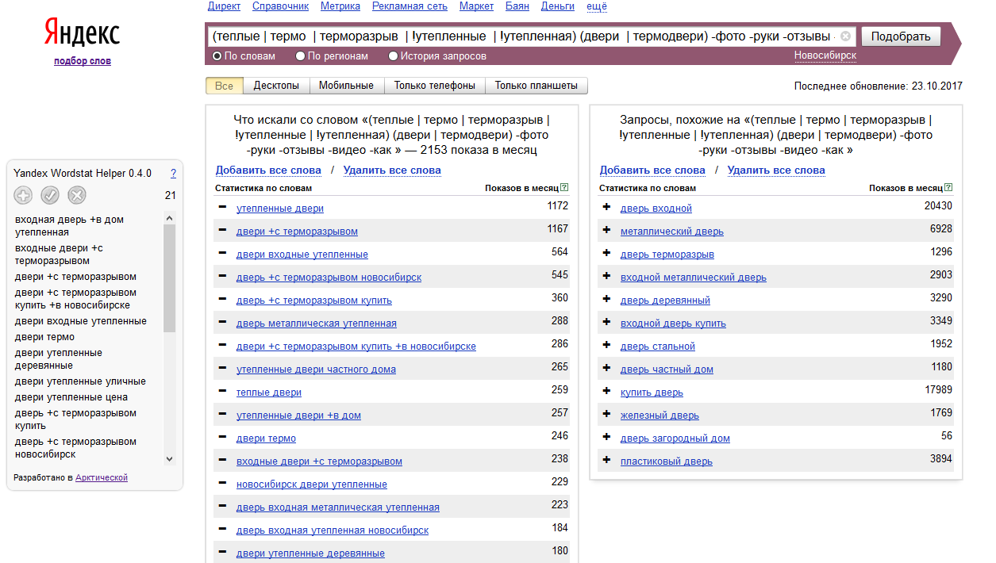Click plus icon for "входной дверь купить"
The image size is (996, 563).
click(x=607, y=323)
